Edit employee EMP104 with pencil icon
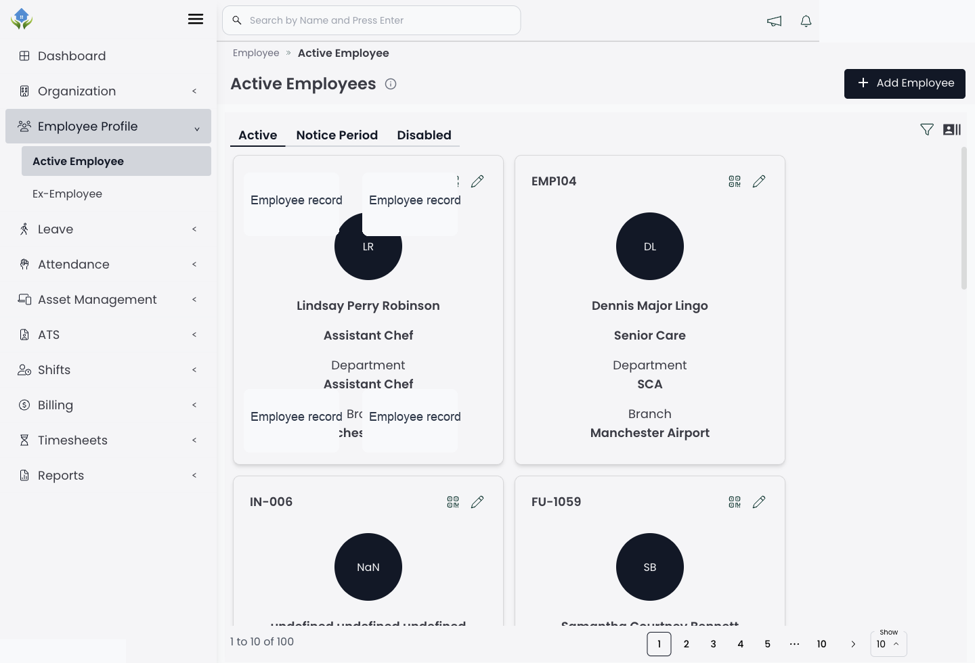The image size is (975, 663). (759, 181)
